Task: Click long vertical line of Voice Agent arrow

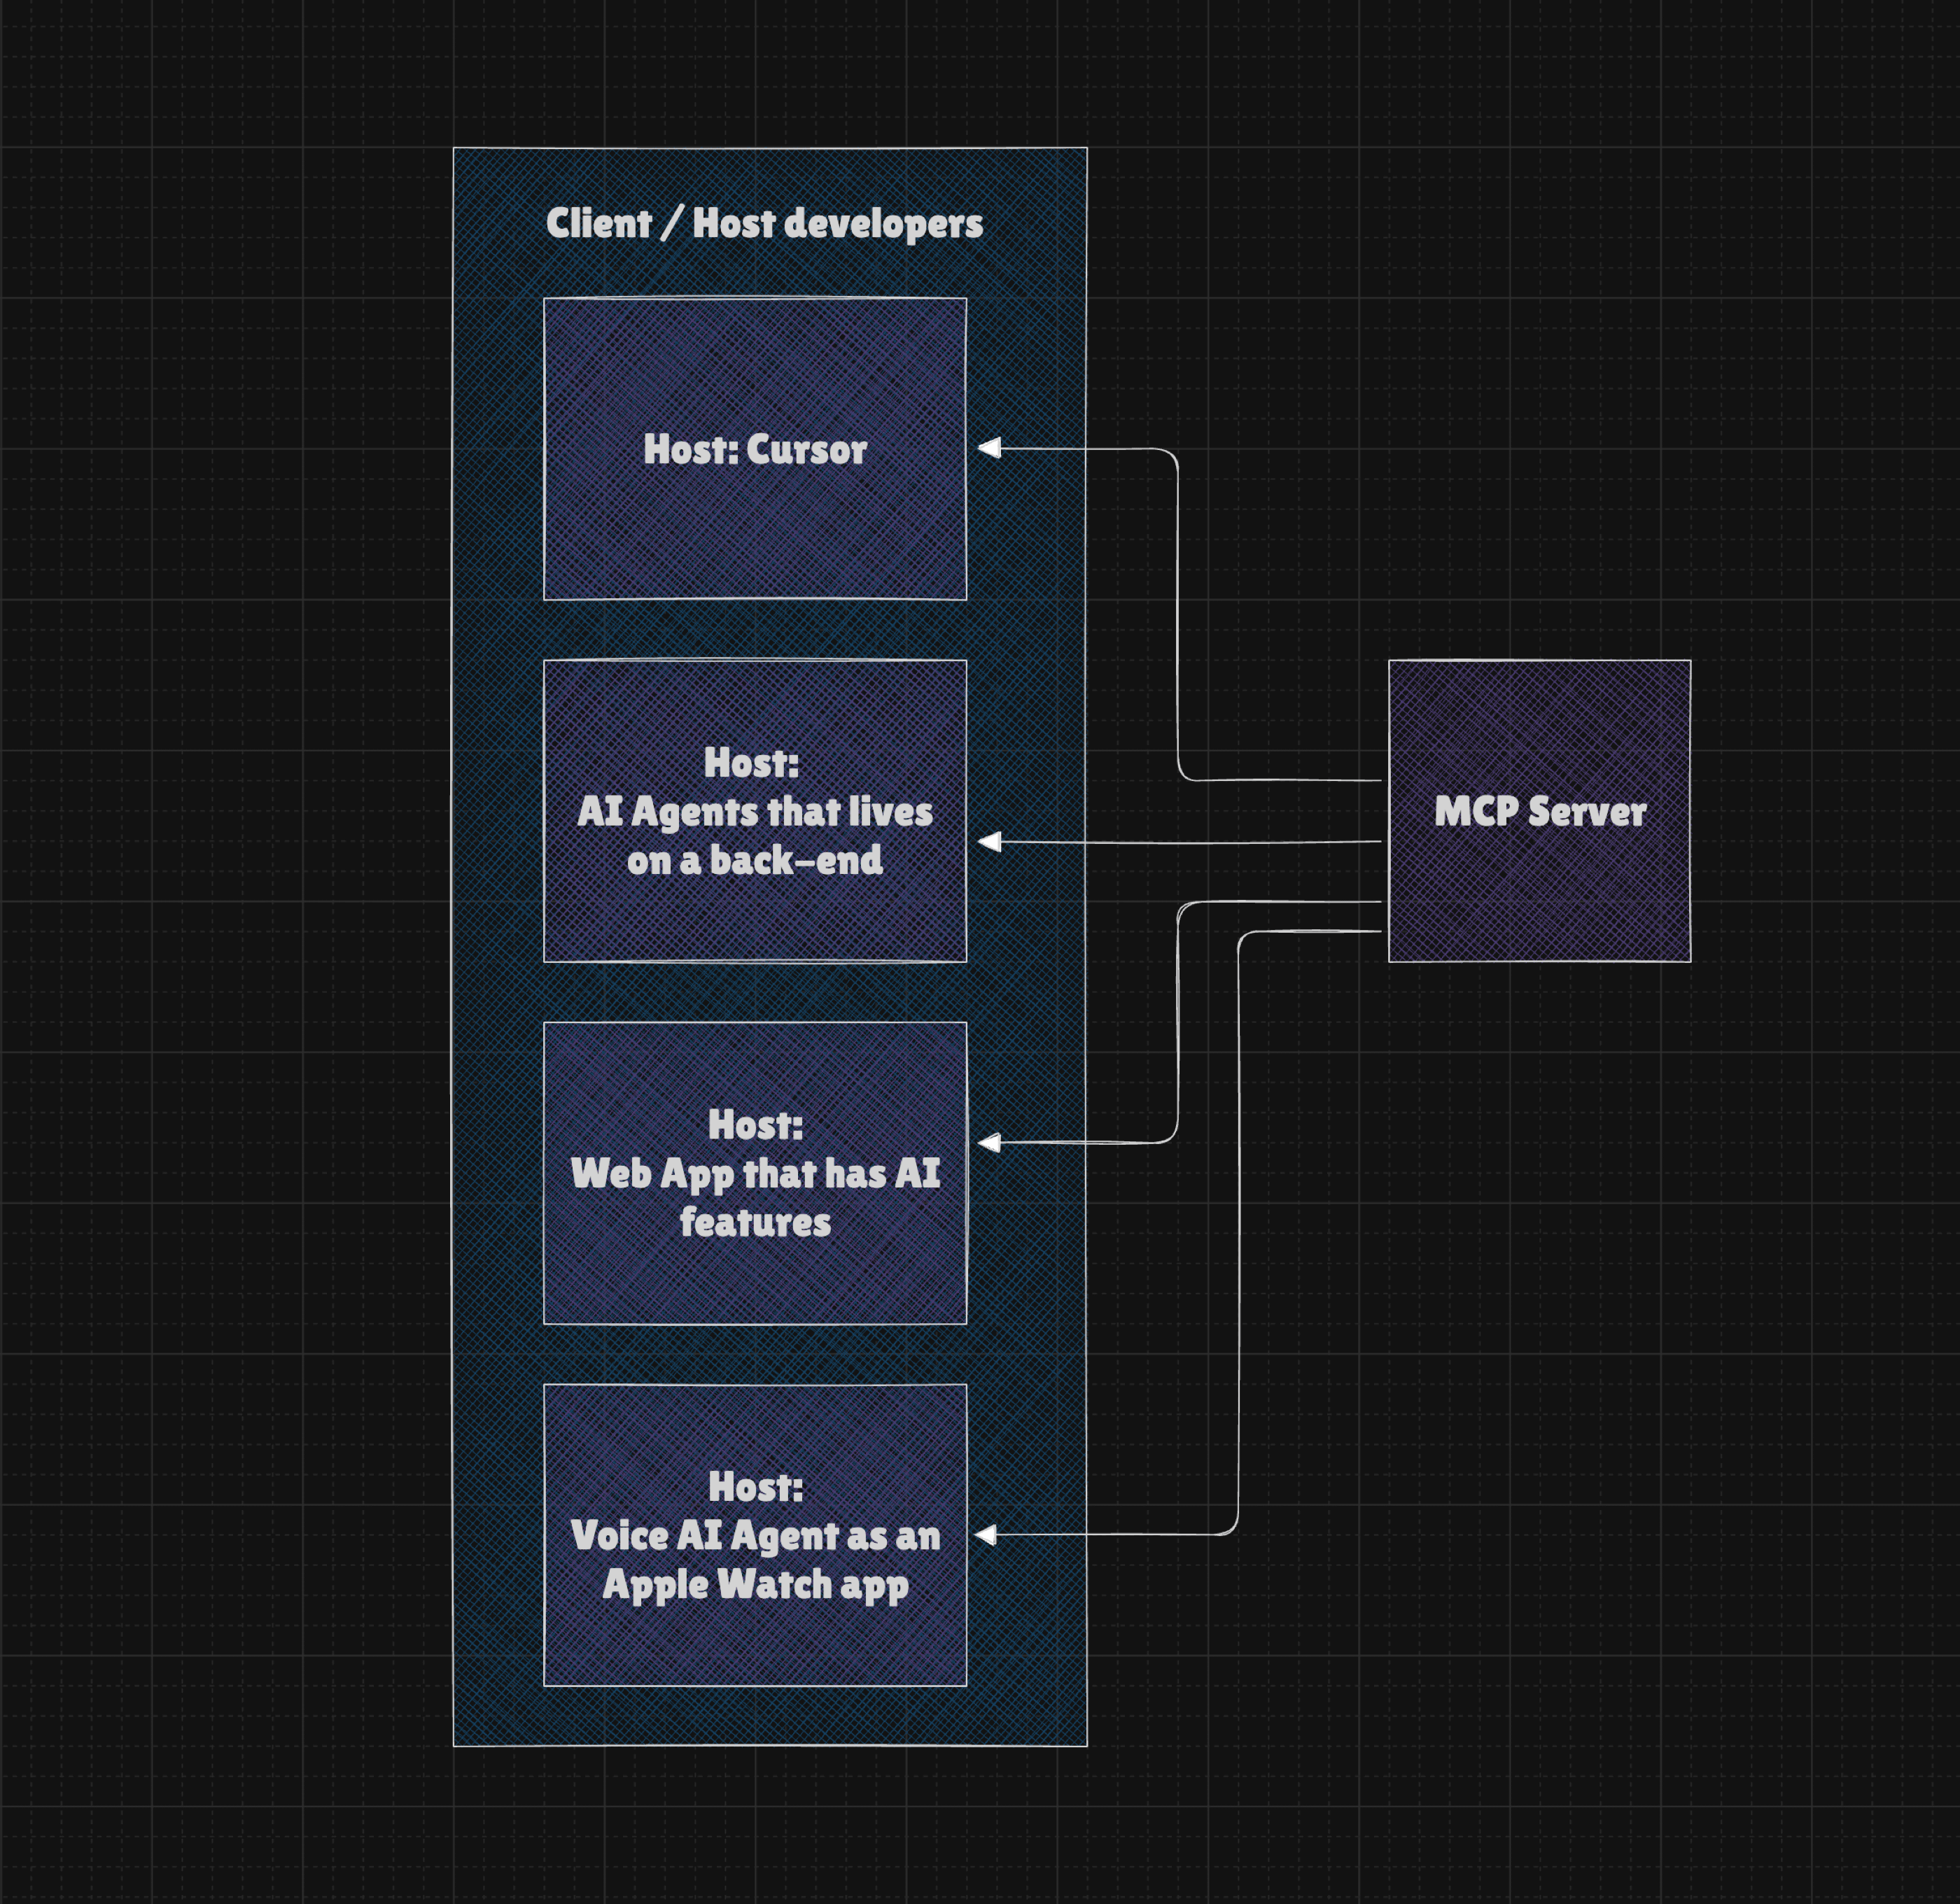Action: 1238,1230
